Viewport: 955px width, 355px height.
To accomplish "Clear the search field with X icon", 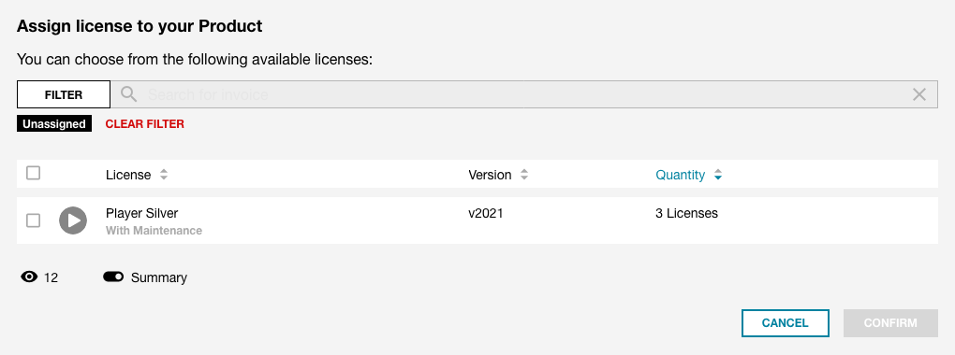I will click(919, 94).
